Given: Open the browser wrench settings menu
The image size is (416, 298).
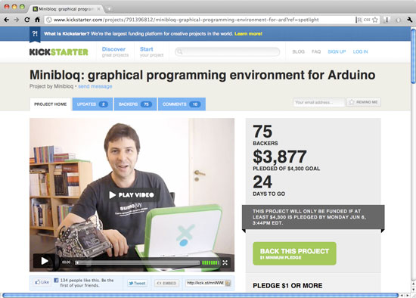Looking at the screenshot, I should click(409, 20).
